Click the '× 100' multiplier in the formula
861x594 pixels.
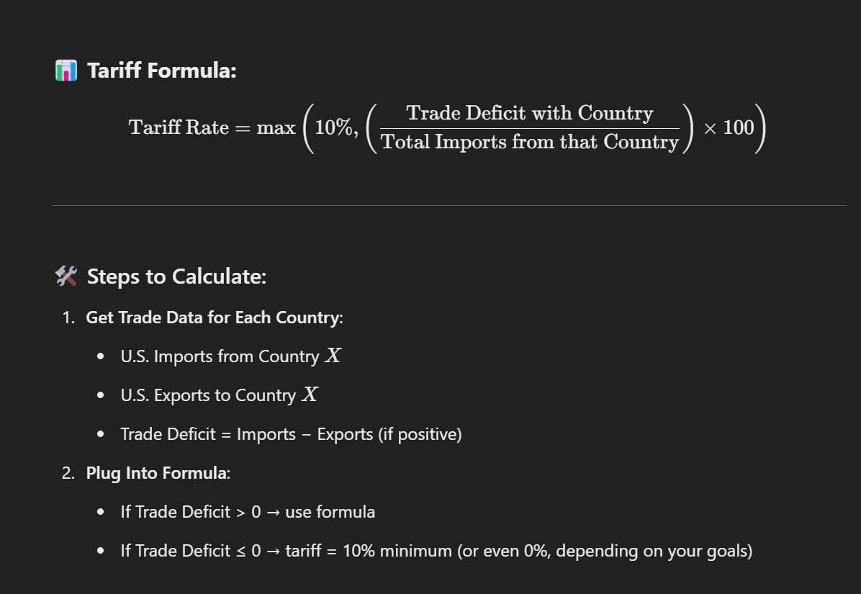pos(729,127)
